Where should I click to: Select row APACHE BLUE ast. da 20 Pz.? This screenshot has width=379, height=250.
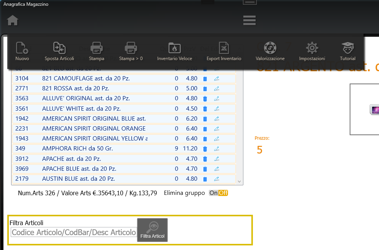(124, 168)
